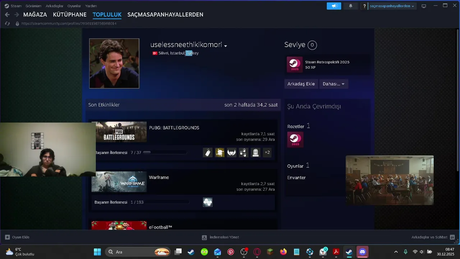Click the classroom video picture-in-picture thumbnail
460x259 pixels.
pyautogui.click(x=390, y=180)
